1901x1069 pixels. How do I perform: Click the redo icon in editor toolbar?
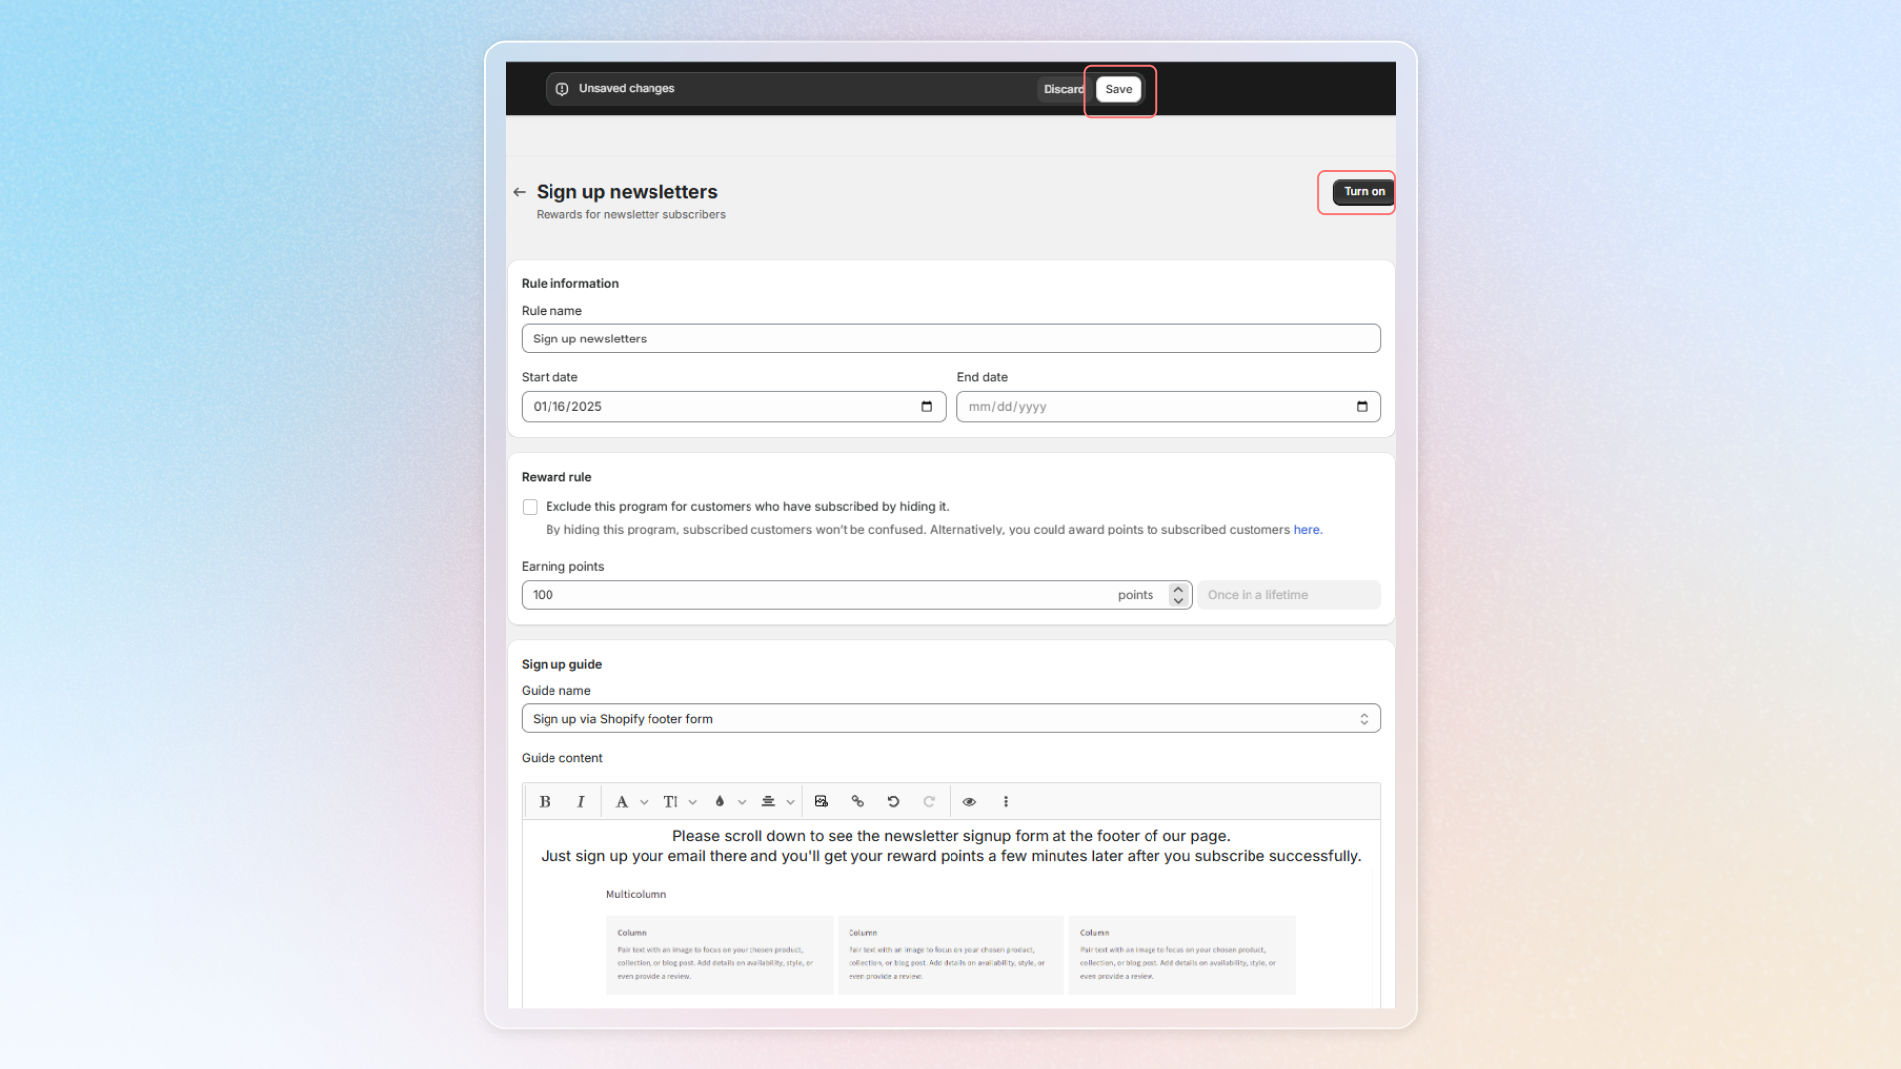click(929, 802)
